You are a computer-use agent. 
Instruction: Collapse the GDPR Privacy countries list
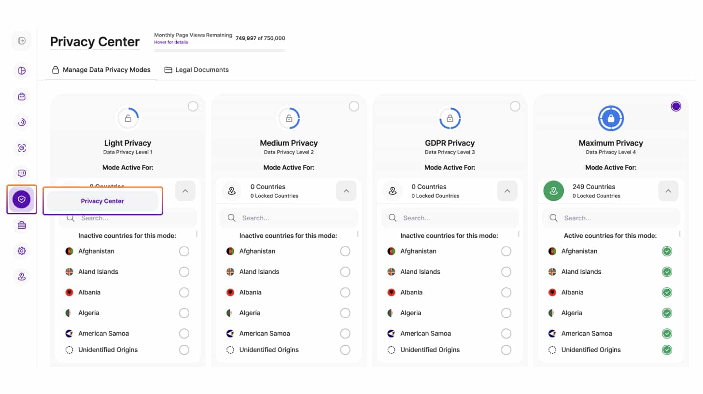[x=507, y=191]
